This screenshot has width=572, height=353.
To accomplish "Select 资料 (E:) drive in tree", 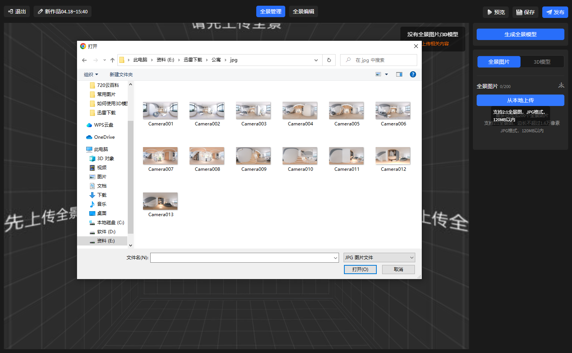I will 106,241.
